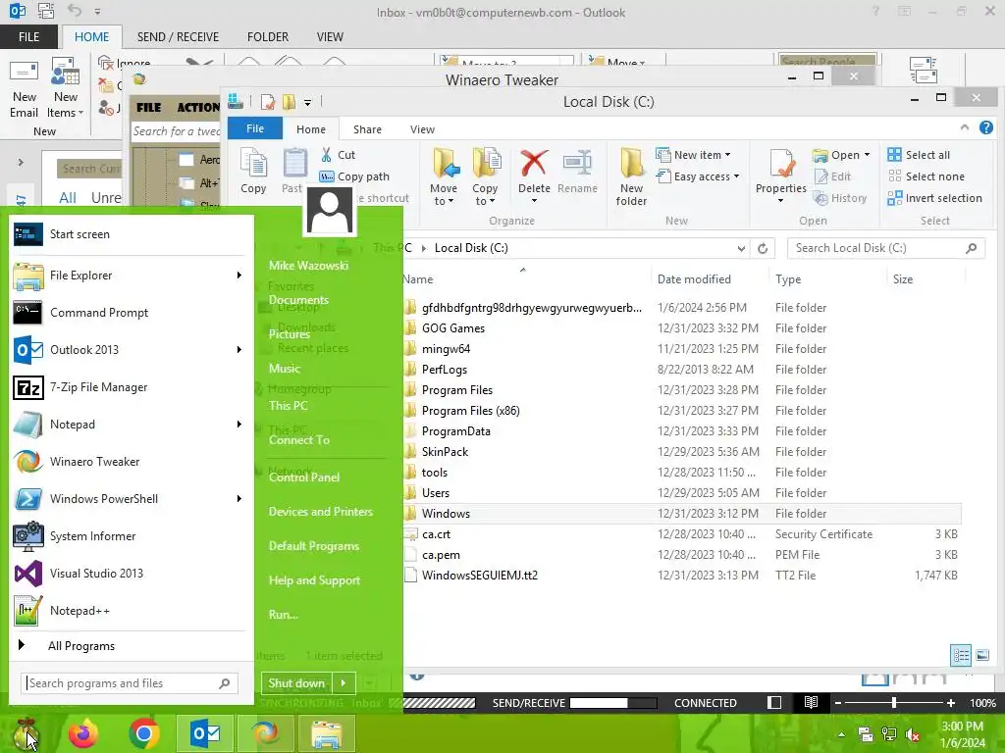Open System Informer from Start menu
The image size is (1005, 753).
pyautogui.click(x=132, y=535)
